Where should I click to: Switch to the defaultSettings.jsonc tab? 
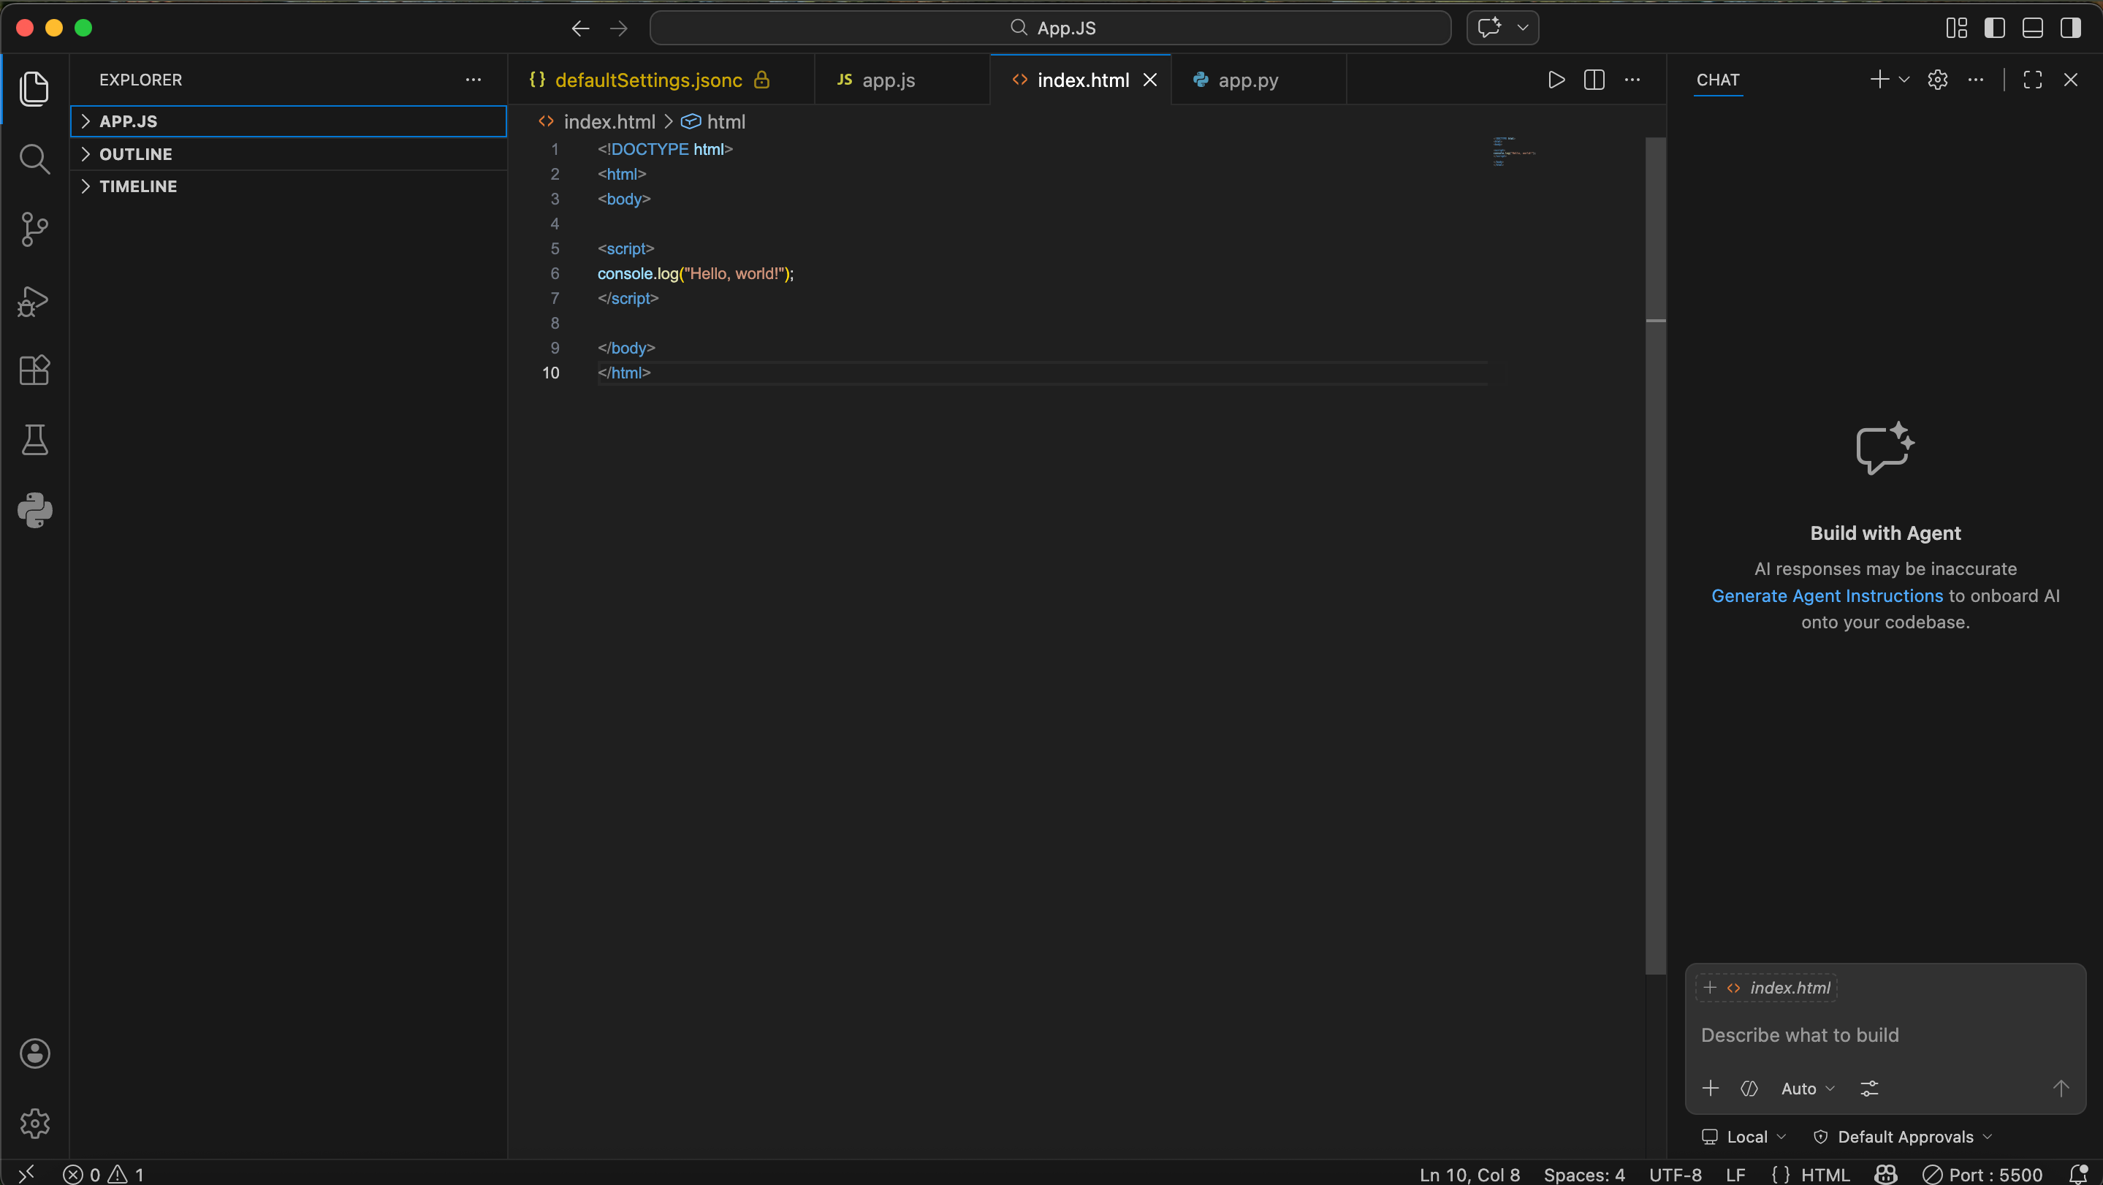click(x=648, y=80)
